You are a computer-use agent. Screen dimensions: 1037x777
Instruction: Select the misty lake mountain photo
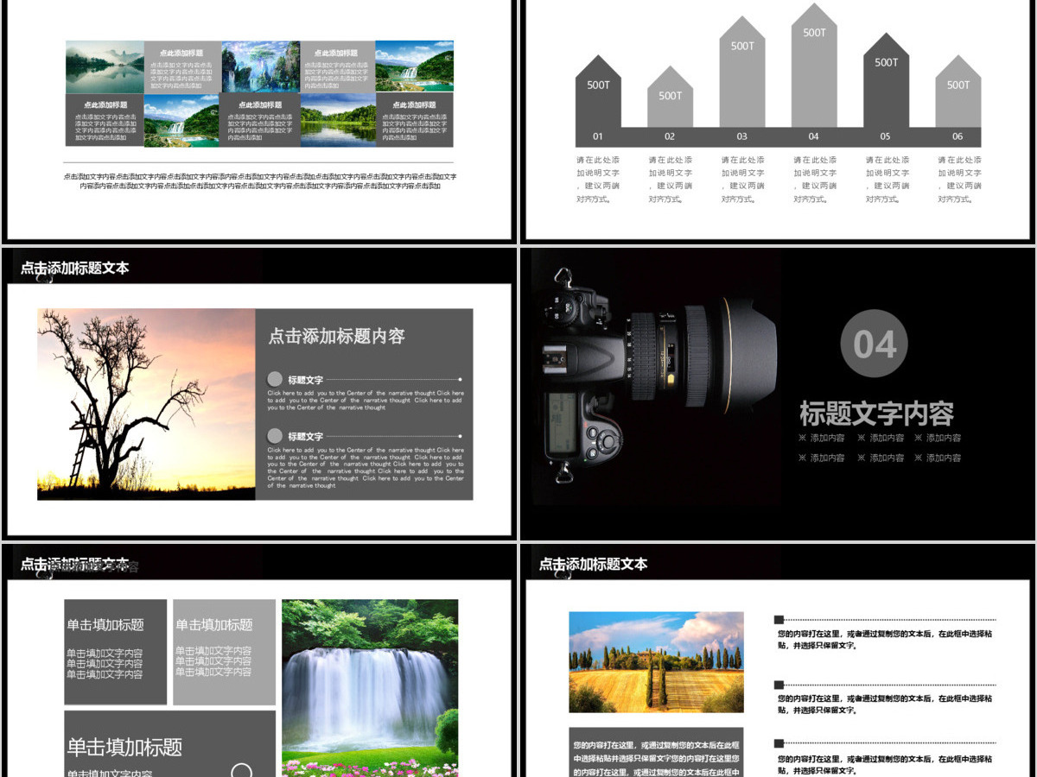[105, 66]
